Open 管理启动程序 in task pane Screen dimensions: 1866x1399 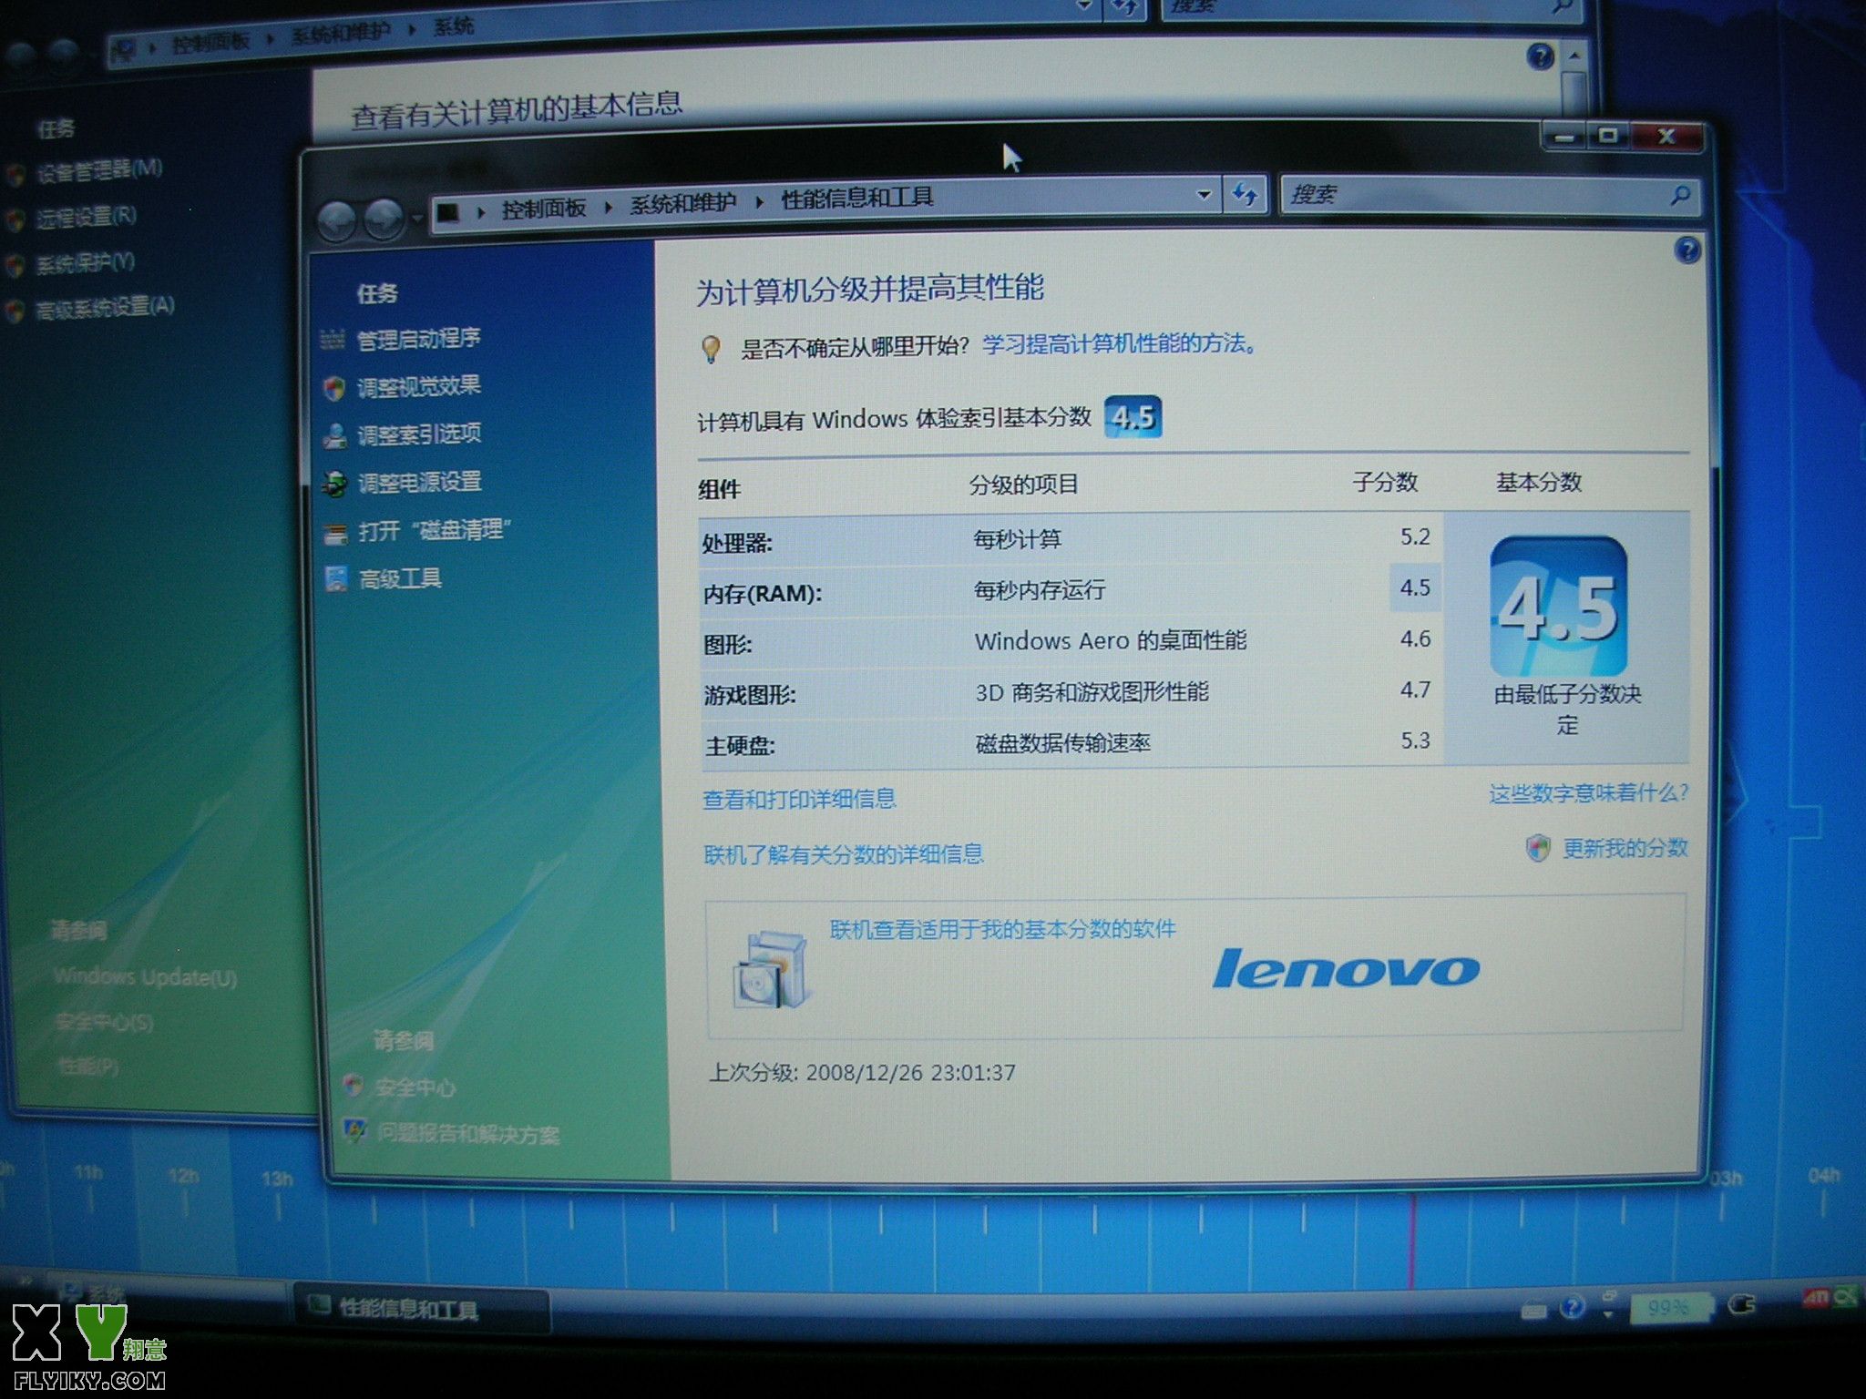[418, 339]
